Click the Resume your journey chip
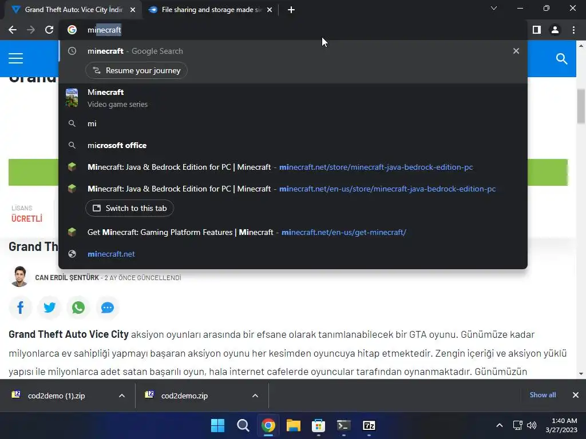This screenshot has width=586, height=439. pos(136,70)
